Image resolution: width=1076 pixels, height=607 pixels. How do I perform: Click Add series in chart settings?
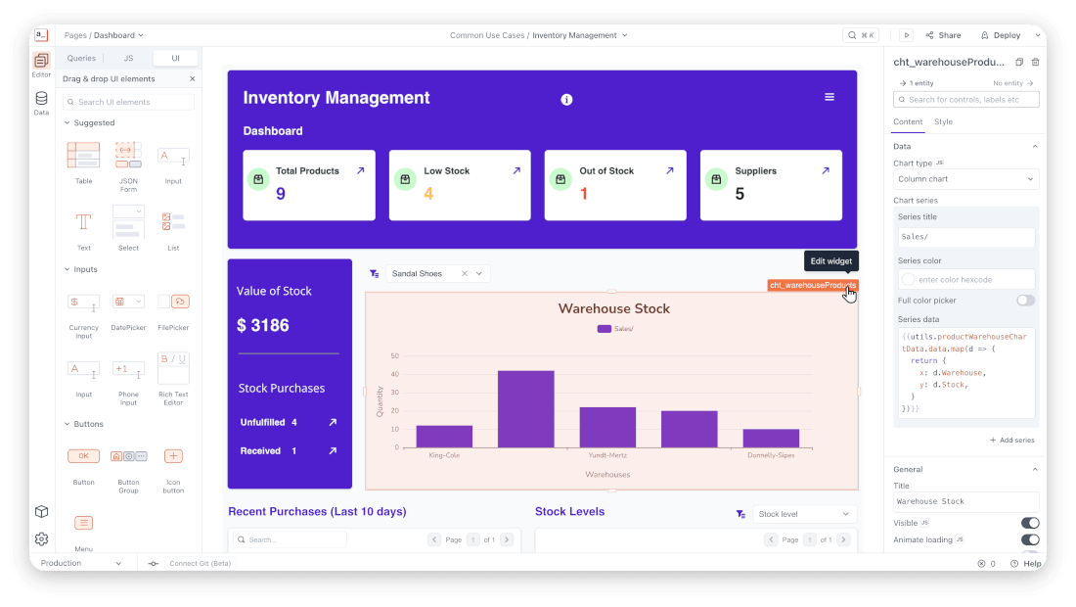(1011, 441)
